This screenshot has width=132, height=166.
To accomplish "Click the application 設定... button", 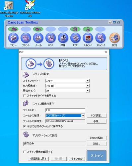I will point(97,144).
